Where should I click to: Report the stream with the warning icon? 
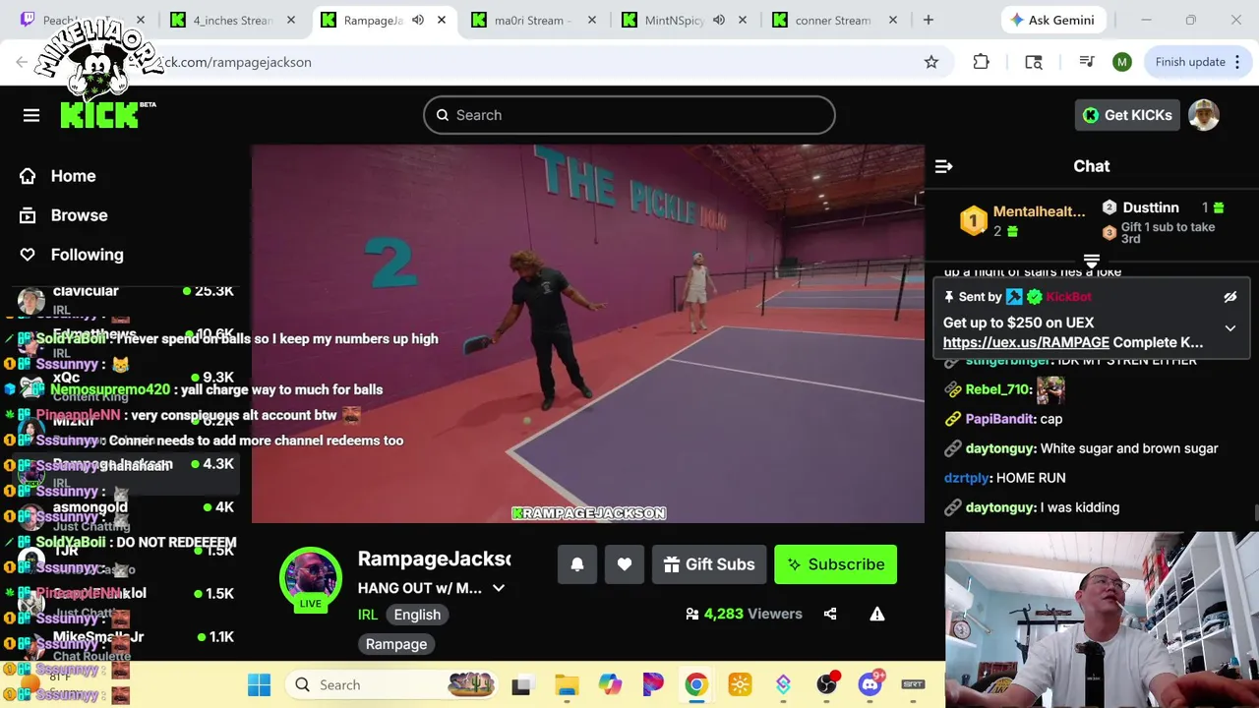877,614
